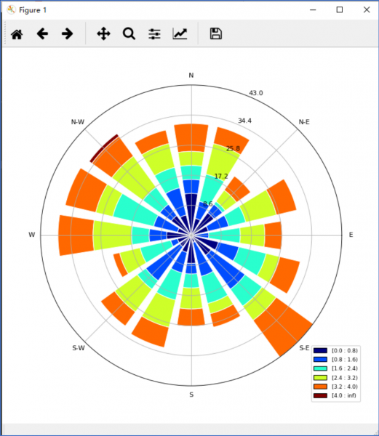Click the Home reset view icon
Viewport: 379px width, 436px height.
pos(17,34)
